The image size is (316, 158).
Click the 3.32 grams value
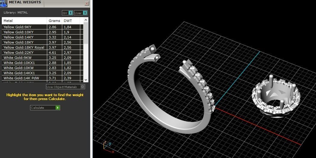pyautogui.click(x=52, y=37)
